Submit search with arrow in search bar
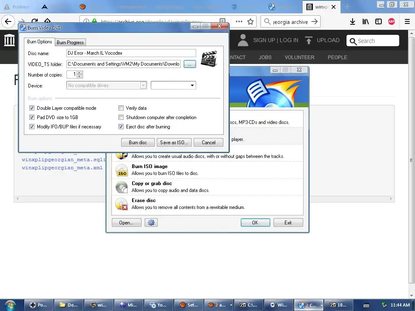The height and width of the screenshot is (311, 415). tap(314, 22)
